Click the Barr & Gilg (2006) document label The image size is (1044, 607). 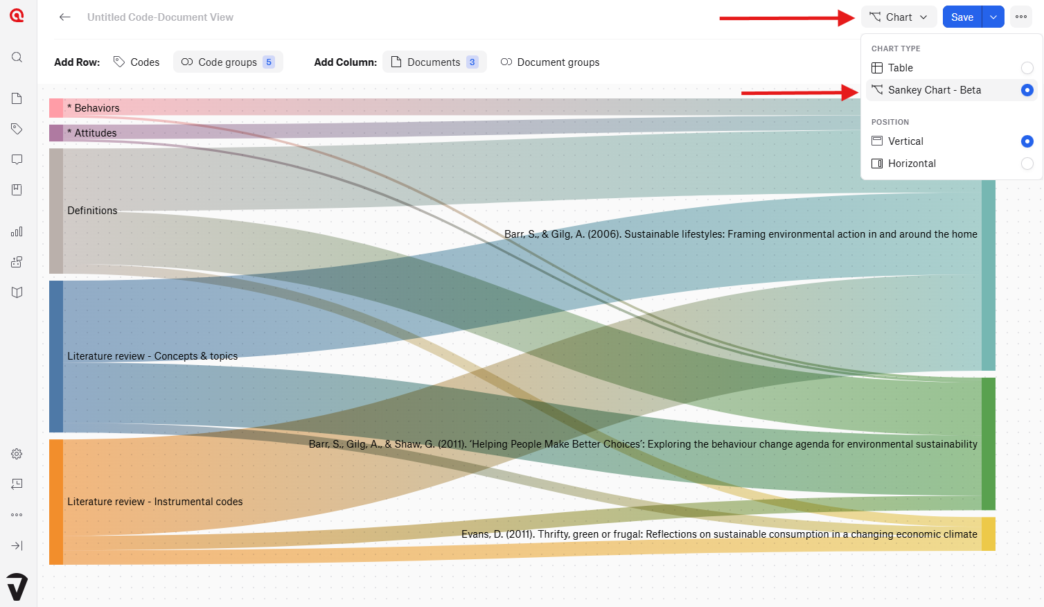point(741,234)
